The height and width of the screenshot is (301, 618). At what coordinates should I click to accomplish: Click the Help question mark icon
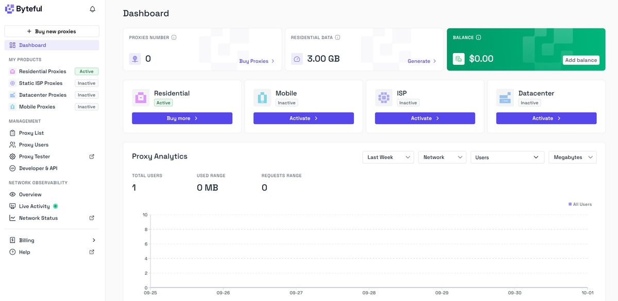pyautogui.click(x=13, y=252)
